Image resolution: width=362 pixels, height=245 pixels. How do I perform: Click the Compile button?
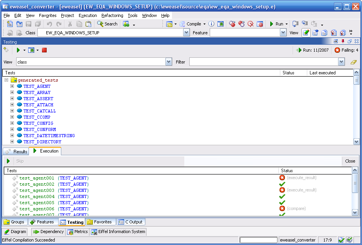click(x=191, y=24)
